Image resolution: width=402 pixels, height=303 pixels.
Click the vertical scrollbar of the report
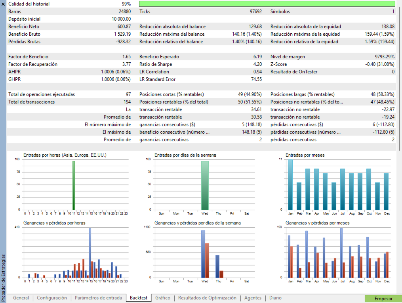tap(399, 79)
